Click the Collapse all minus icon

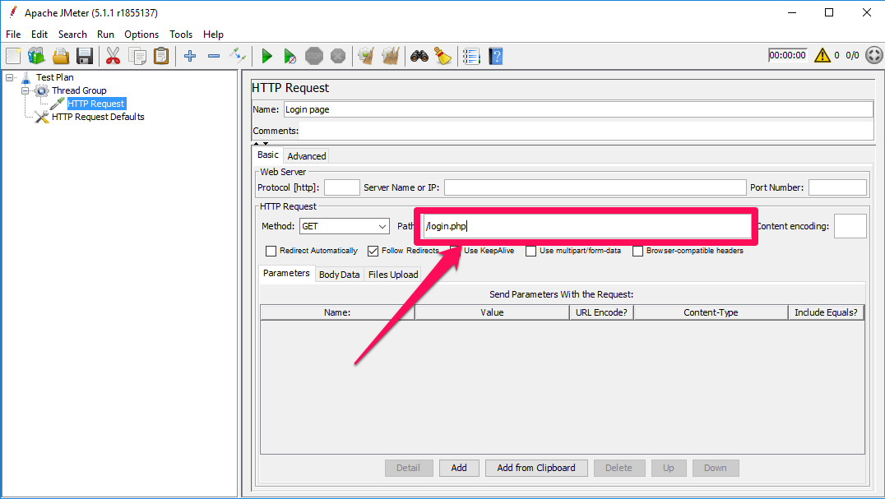[214, 56]
